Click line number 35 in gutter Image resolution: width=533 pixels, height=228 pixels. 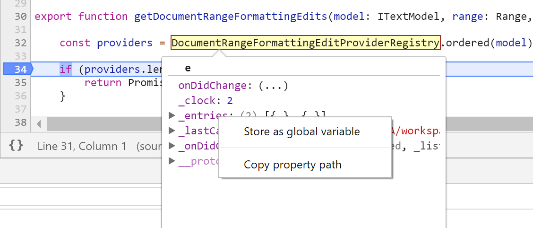21,82
